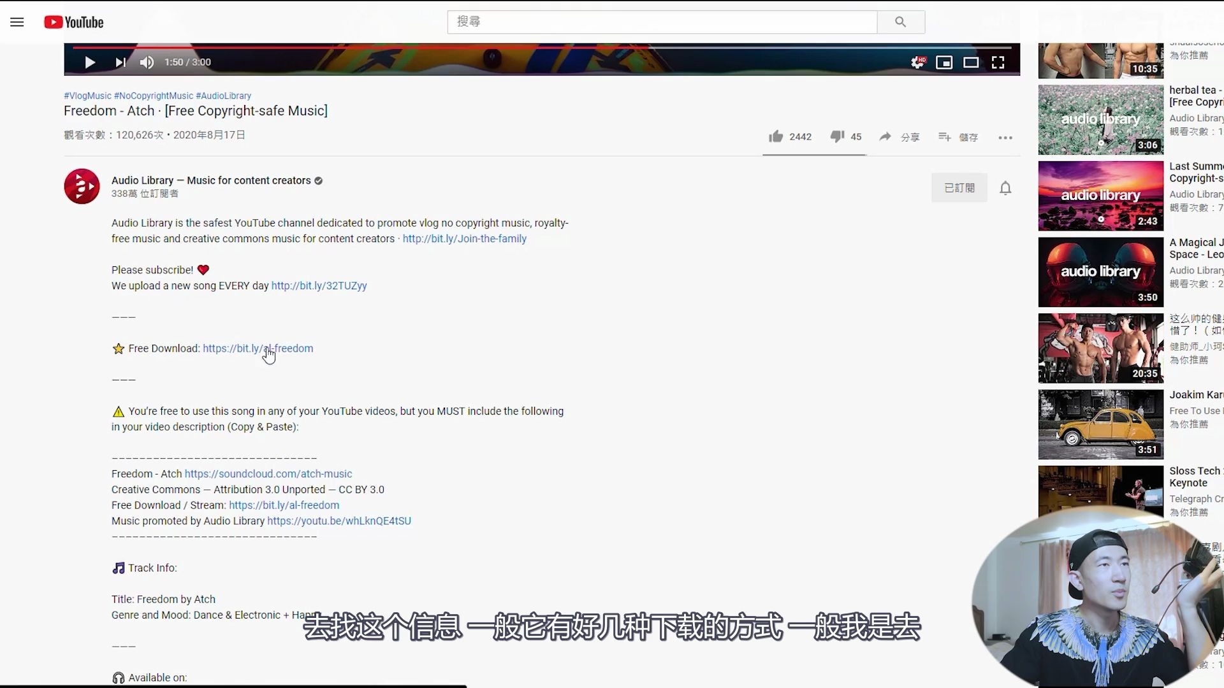Open the Audio Library channel avatar
The height and width of the screenshot is (688, 1224).
tap(82, 186)
